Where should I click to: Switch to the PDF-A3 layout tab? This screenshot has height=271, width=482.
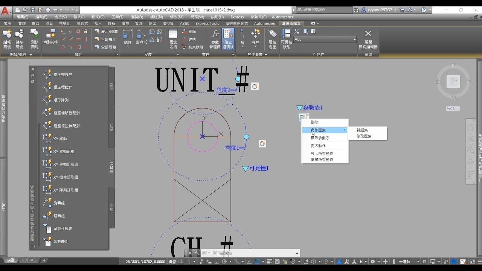[x=29, y=260]
